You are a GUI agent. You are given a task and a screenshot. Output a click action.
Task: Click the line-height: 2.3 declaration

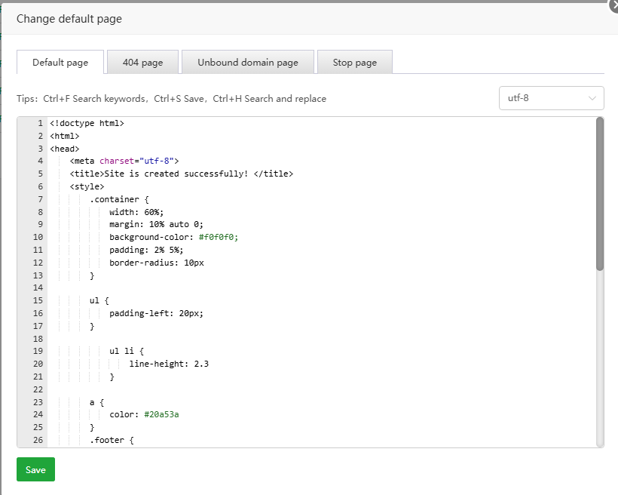[168, 364]
